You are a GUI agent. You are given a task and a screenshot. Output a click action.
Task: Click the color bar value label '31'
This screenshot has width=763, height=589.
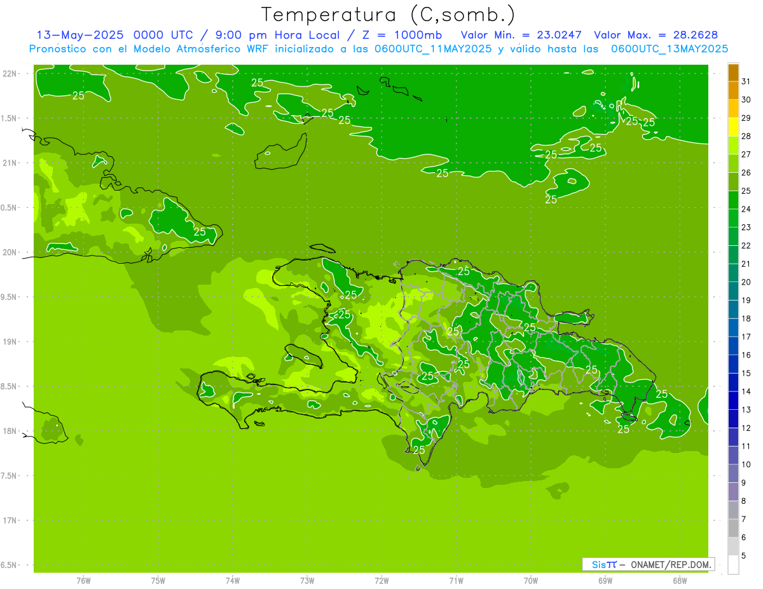click(x=746, y=81)
